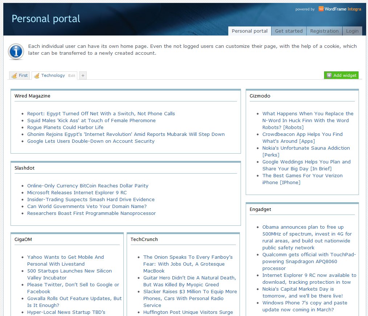Image resolution: width=368 pixels, height=316 pixels.
Task: Open Google Weddings article
Action: (x=307, y=165)
